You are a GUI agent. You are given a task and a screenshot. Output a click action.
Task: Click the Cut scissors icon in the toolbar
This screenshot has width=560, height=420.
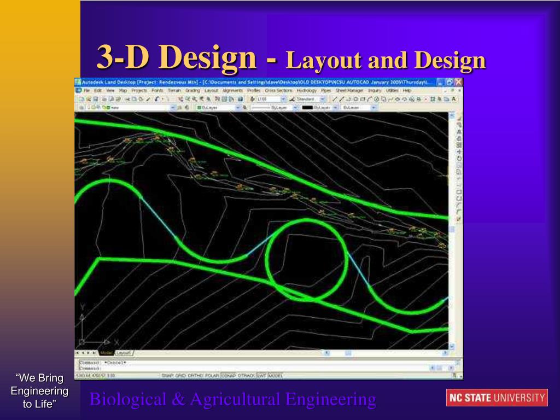click(x=127, y=99)
